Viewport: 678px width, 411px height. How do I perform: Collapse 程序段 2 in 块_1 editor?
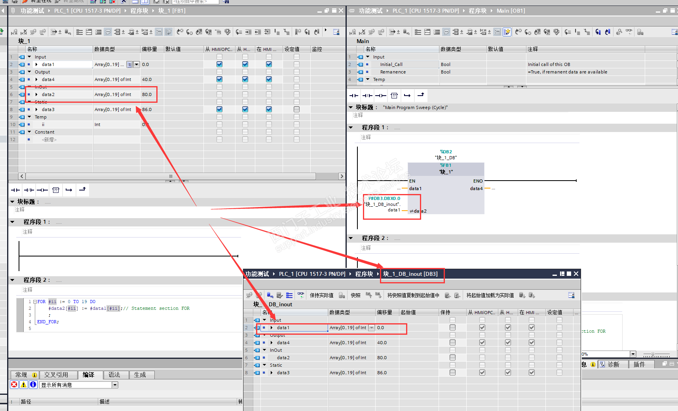point(12,280)
